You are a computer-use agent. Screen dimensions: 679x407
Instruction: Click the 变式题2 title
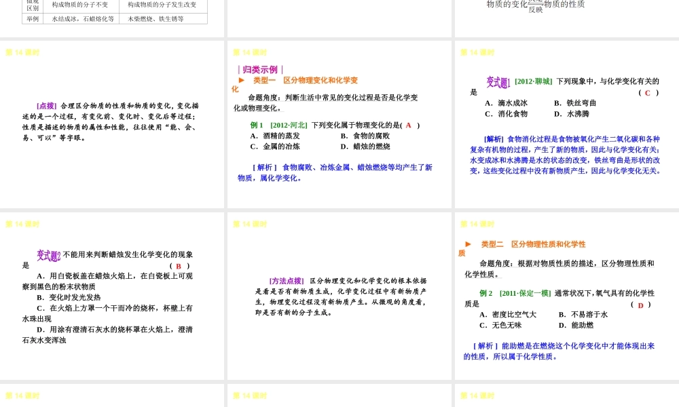pyautogui.click(x=48, y=256)
